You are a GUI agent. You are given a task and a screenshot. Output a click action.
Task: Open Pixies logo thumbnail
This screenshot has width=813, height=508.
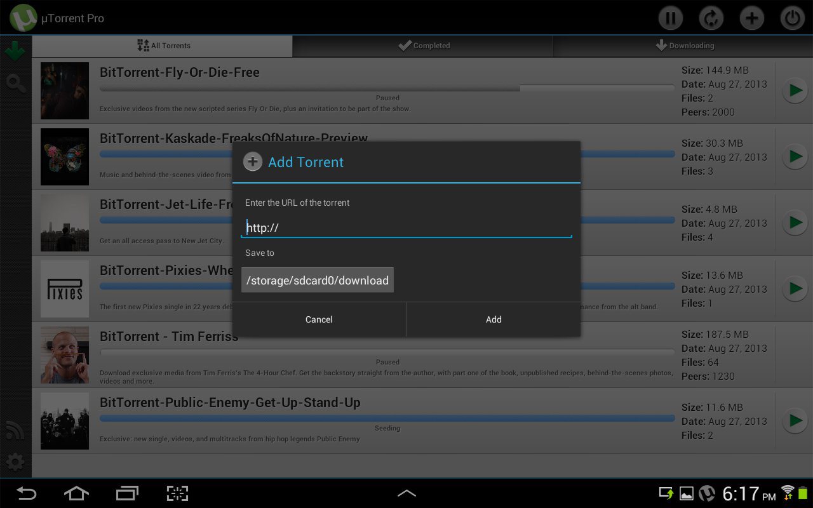click(65, 289)
